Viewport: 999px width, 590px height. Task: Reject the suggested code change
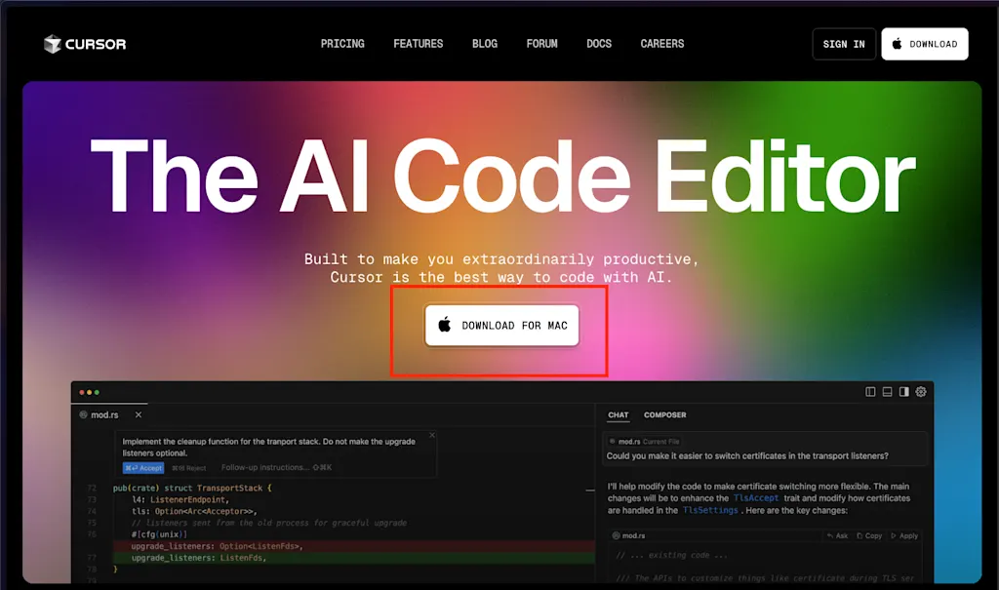pyautogui.click(x=188, y=468)
